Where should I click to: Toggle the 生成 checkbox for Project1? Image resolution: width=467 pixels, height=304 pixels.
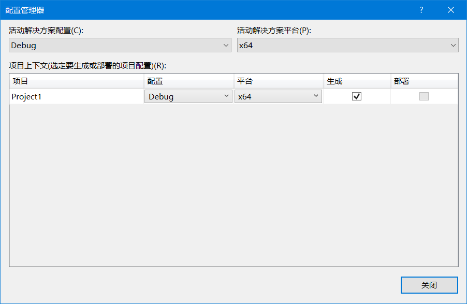click(357, 96)
